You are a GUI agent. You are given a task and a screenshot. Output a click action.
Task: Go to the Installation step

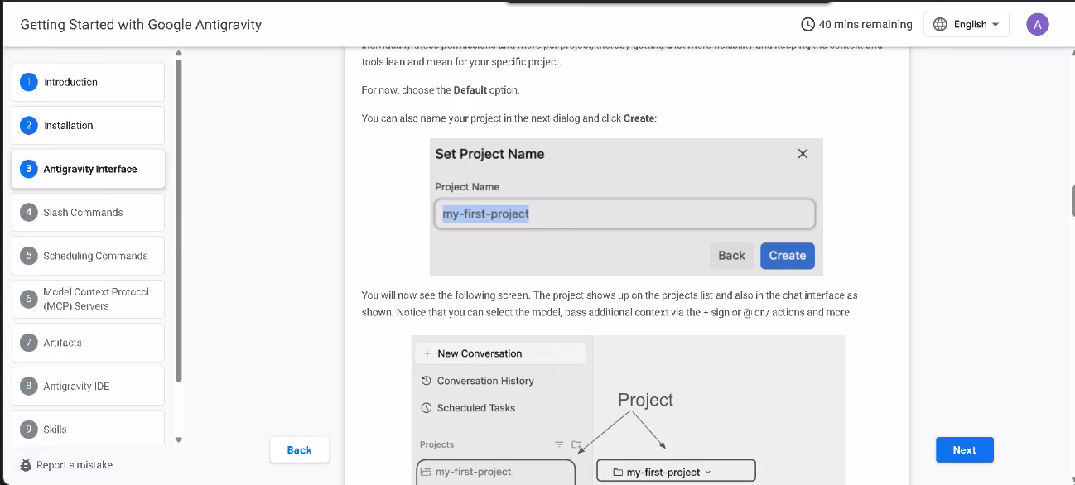(x=88, y=125)
